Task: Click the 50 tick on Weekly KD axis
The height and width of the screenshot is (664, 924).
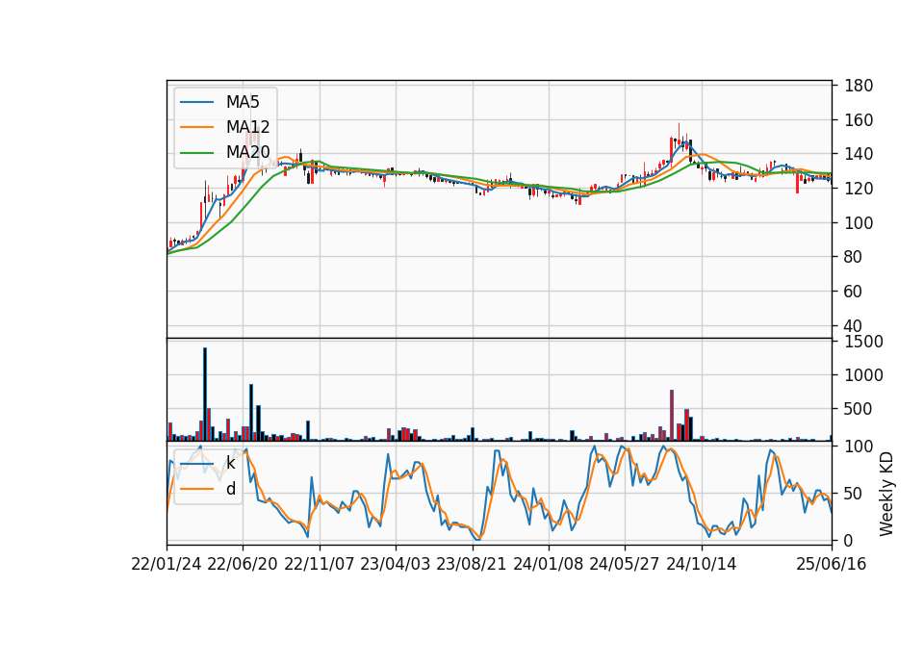Action: (853, 494)
